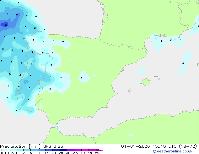Click the legend label '0.1'
The image size is (199, 154).
click(3, 153)
